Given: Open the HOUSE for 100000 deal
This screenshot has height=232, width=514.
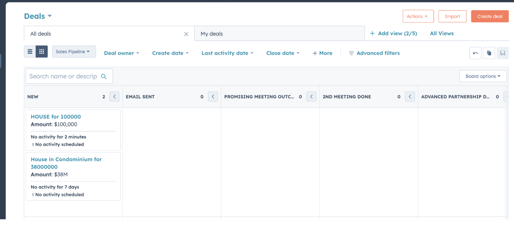Looking at the screenshot, I should click(56, 117).
